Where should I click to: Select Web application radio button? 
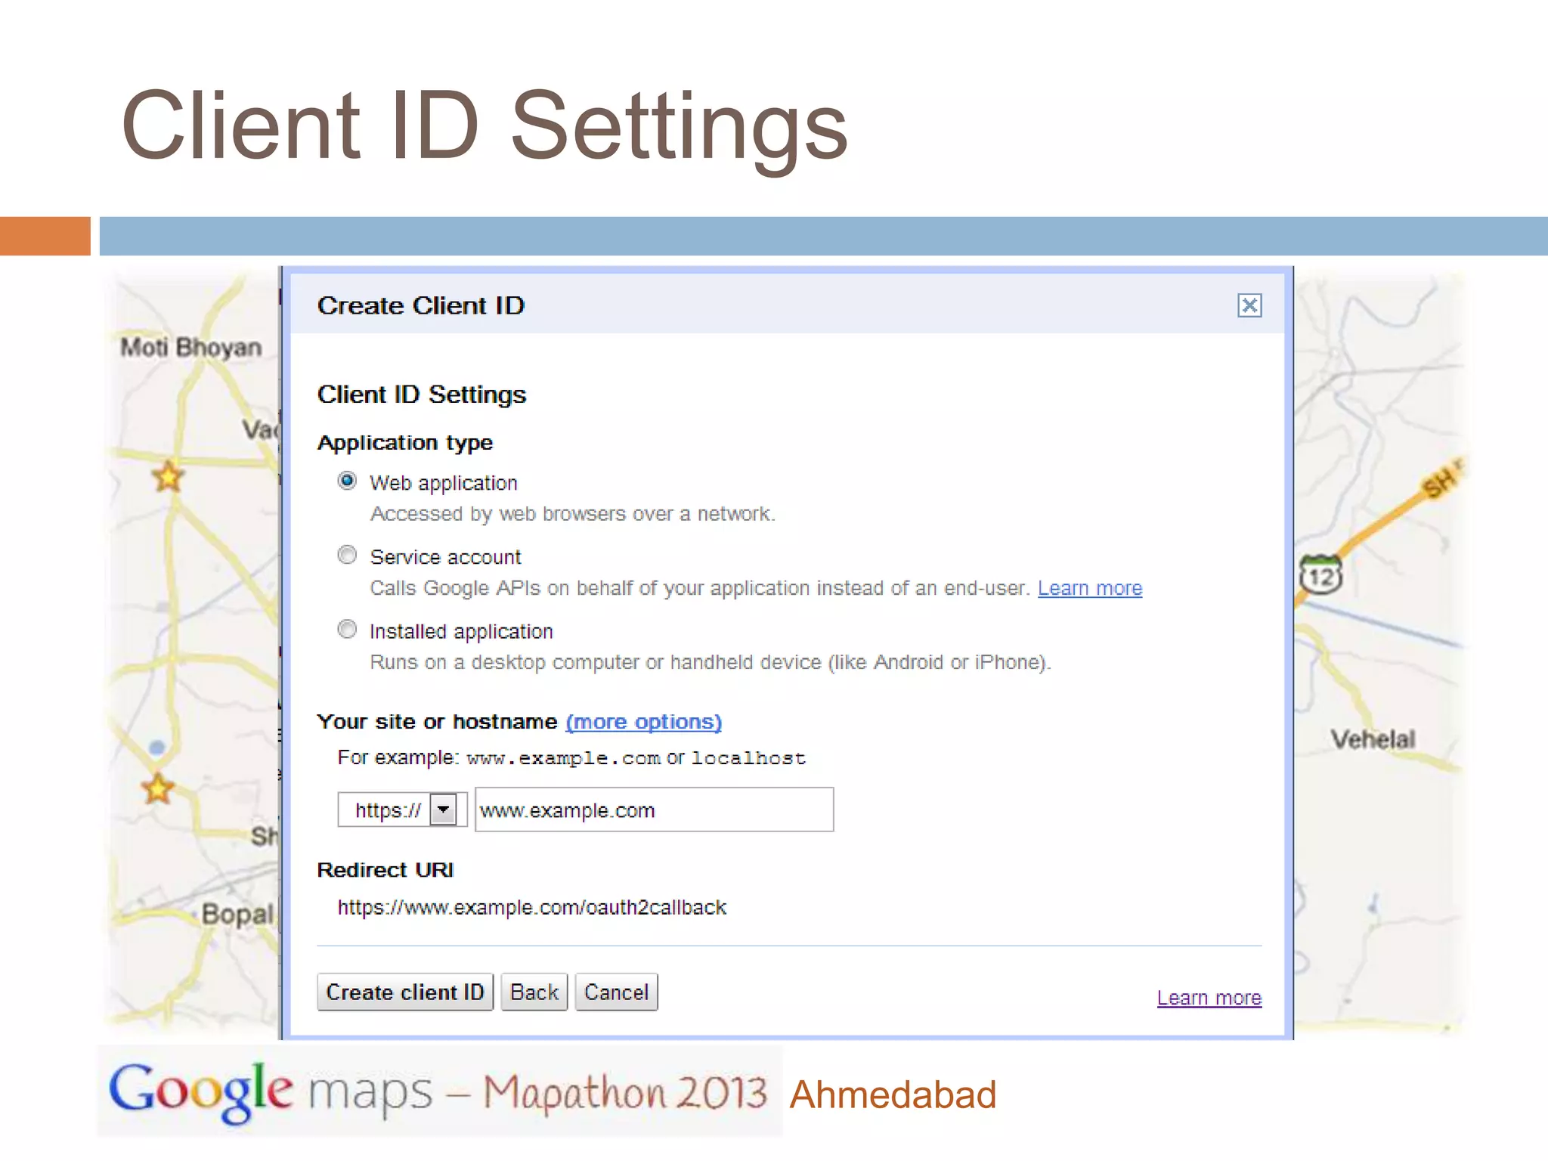(x=347, y=481)
